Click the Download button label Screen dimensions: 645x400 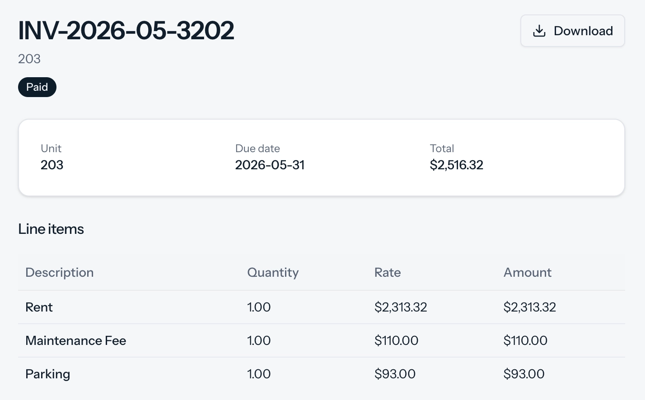point(583,31)
